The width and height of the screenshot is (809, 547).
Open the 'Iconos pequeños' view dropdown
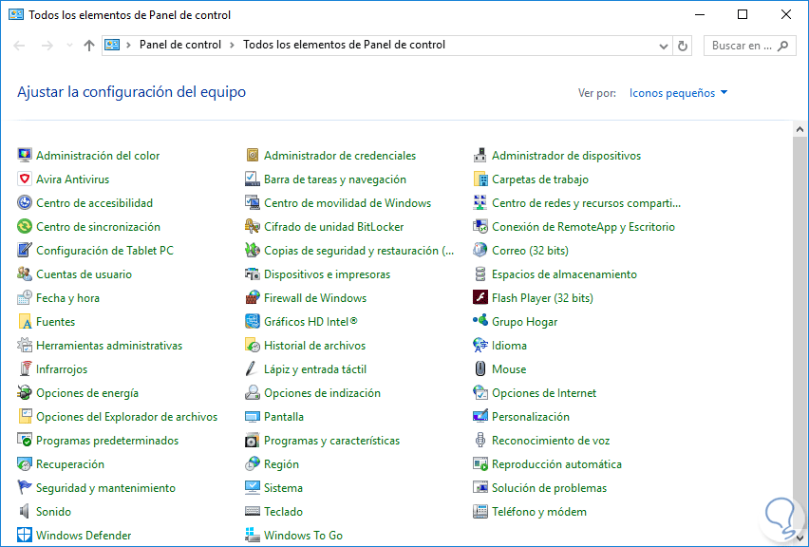tap(678, 93)
